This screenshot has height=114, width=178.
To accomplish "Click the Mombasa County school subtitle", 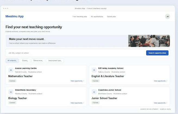I will (x=113, y=94).
